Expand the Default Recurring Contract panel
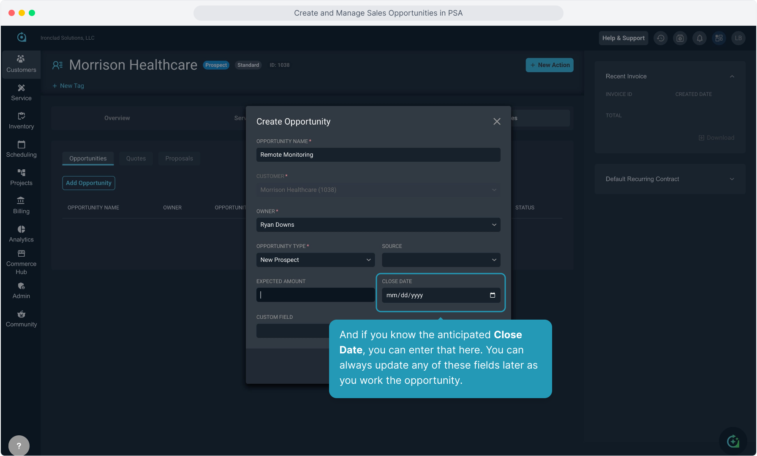The height and width of the screenshot is (456, 757). tap(670, 179)
